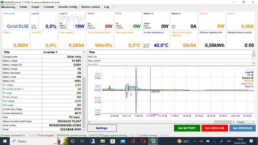Open the Device control tab
Viewport: 258px width, 145px height.
pyautogui.click(x=90, y=7)
